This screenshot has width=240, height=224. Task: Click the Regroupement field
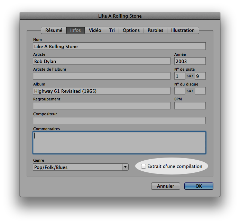[102, 106]
